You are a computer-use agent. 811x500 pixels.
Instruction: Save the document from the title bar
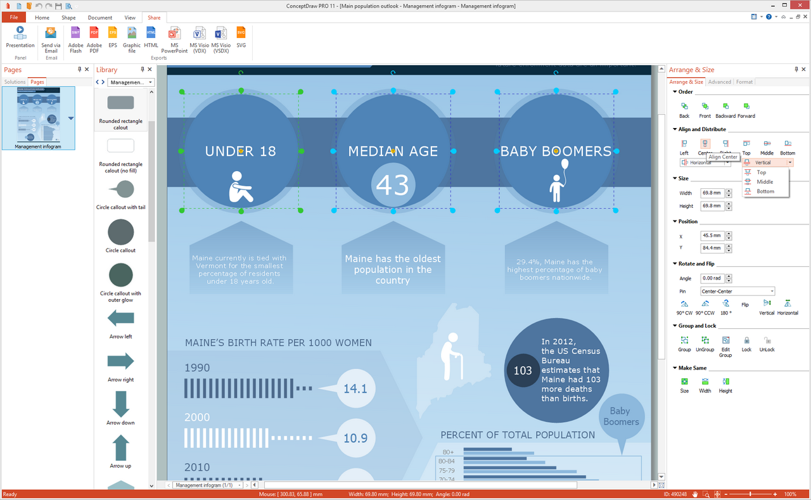(x=58, y=6)
